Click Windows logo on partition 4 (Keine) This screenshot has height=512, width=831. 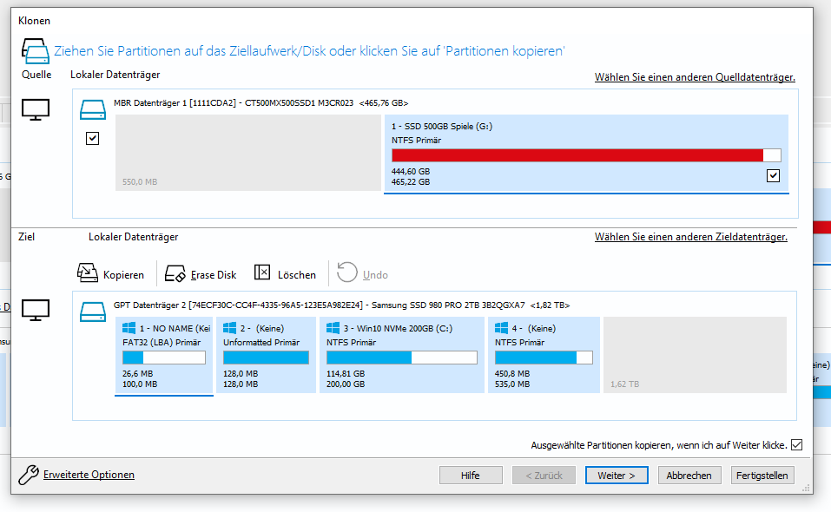point(501,328)
